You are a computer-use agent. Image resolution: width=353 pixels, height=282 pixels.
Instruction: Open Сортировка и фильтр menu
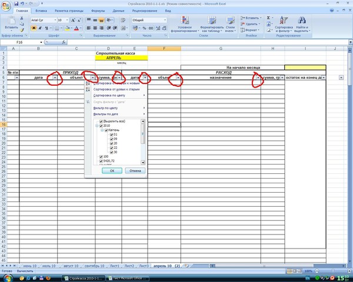(284, 24)
